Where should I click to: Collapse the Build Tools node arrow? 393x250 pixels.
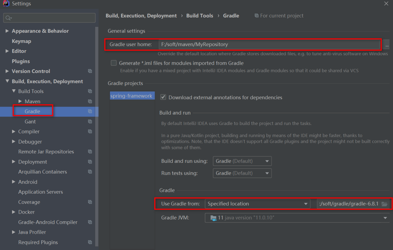(13, 91)
